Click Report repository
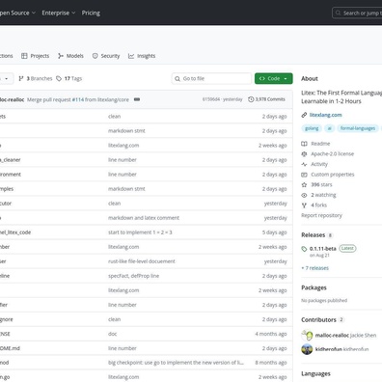The height and width of the screenshot is (382, 382). [321, 215]
